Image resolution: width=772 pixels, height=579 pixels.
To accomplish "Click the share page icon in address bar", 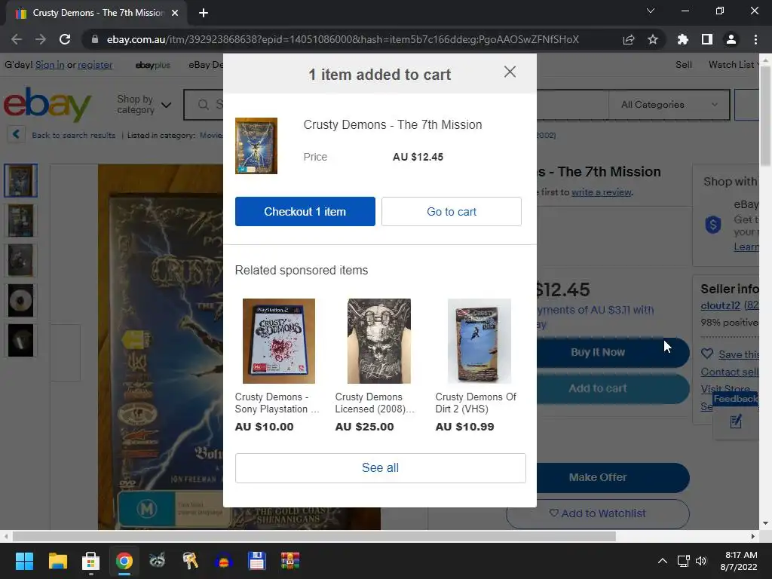I will click(x=629, y=39).
